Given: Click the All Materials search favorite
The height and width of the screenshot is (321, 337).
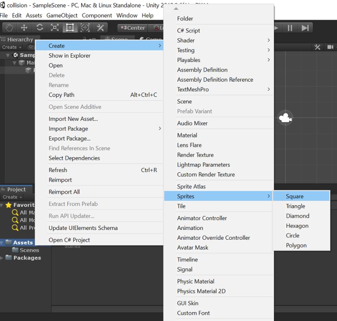Looking at the screenshot, I should pos(23,212).
